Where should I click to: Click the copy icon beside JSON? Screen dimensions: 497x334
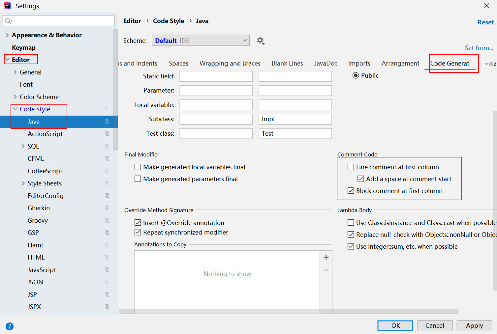tap(107, 282)
